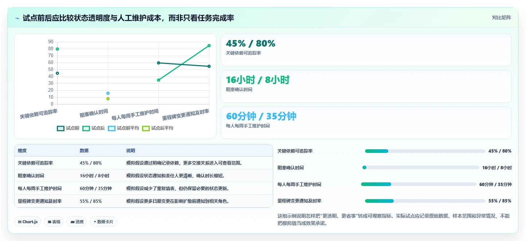
Task: Click the lightning icon beside the headline
Action: point(17,18)
